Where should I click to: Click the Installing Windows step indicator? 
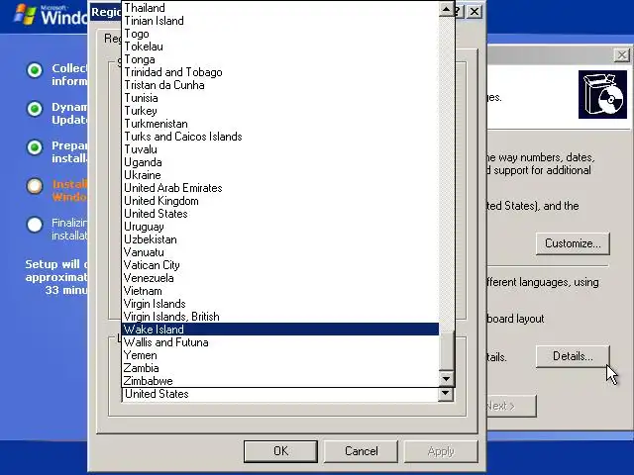pyautogui.click(x=35, y=186)
